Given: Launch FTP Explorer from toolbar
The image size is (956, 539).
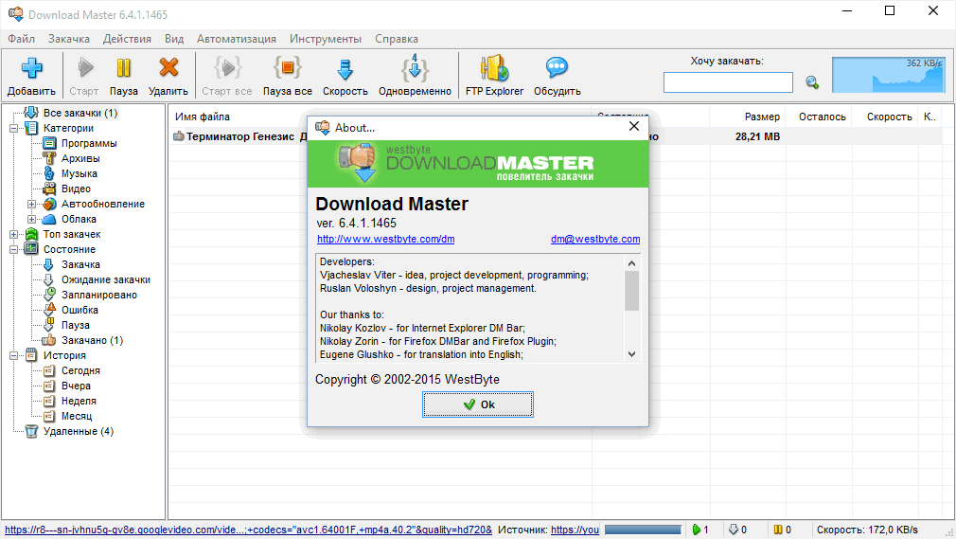Looking at the screenshot, I should pyautogui.click(x=494, y=68).
